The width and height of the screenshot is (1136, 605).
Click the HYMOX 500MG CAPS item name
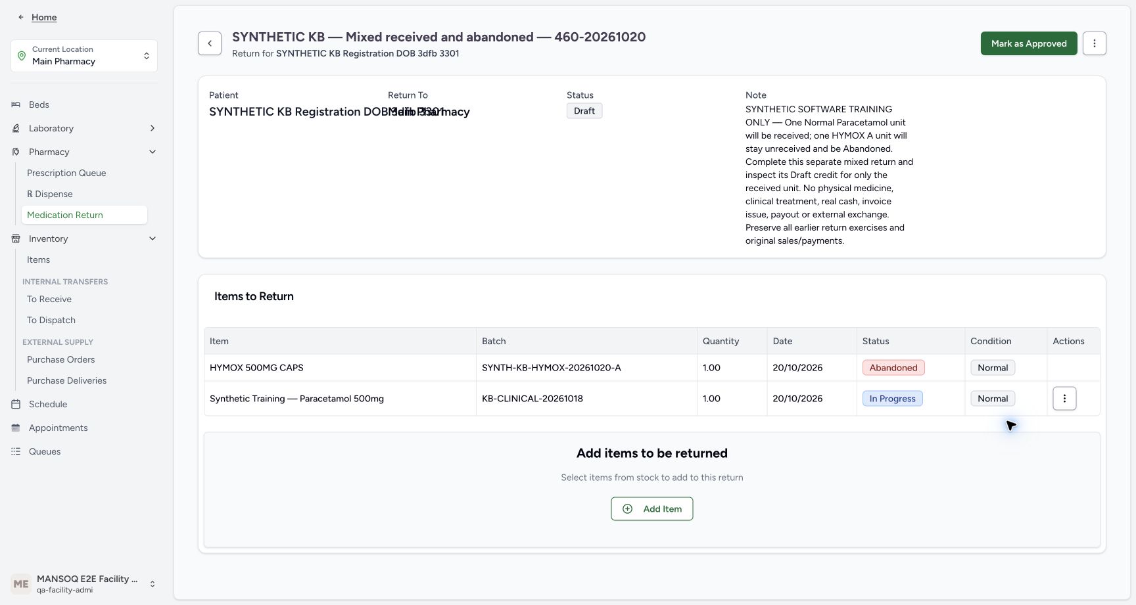256,368
